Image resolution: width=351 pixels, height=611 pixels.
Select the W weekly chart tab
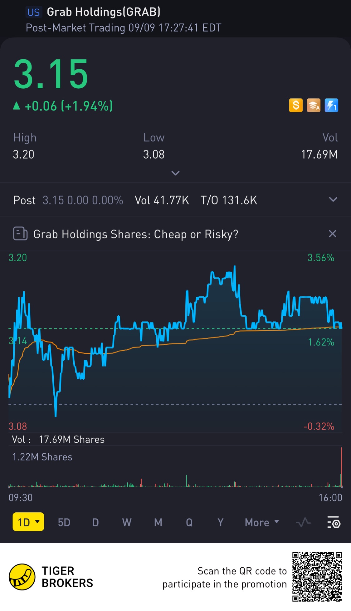tap(127, 522)
